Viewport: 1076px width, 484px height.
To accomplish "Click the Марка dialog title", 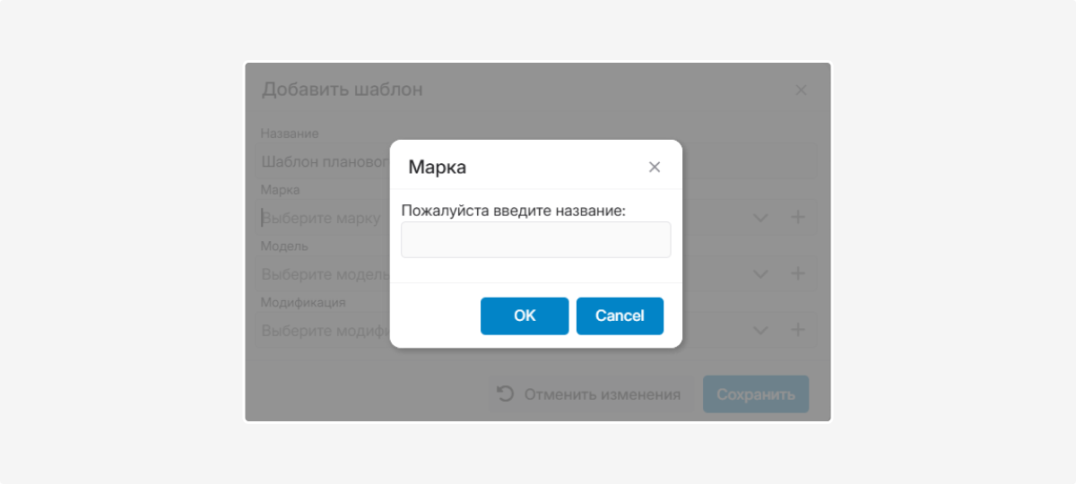I will click(438, 167).
